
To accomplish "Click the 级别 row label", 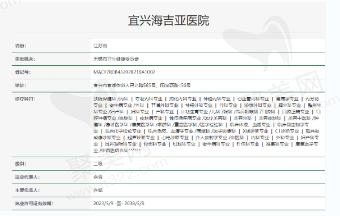I will [20, 164].
